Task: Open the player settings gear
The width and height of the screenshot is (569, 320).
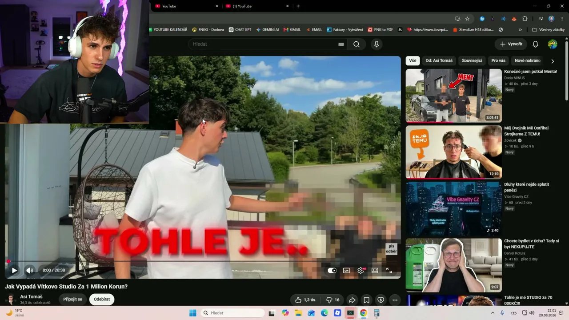Action: 361,270
